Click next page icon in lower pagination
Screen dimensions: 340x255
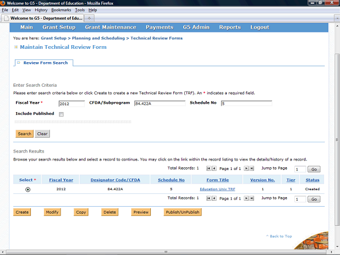point(246,198)
